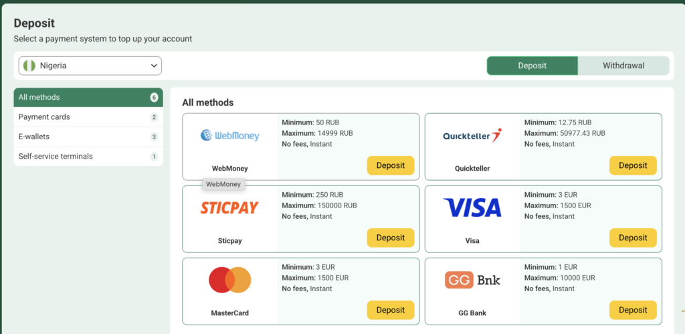Click Deposit button for Sticpay
Screen dimensions: 685x334
click(x=391, y=238)
